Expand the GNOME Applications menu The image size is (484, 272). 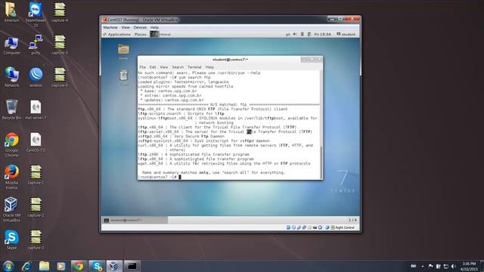tap(117, 34)
